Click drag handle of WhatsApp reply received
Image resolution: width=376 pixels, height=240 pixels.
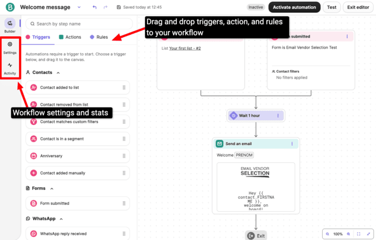click(x=124, y=234)
